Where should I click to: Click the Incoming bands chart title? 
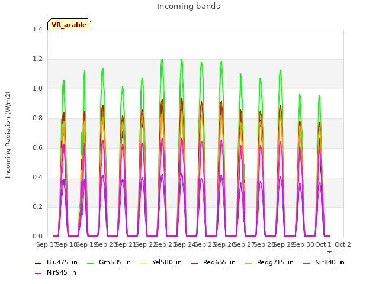click(189, 7)
